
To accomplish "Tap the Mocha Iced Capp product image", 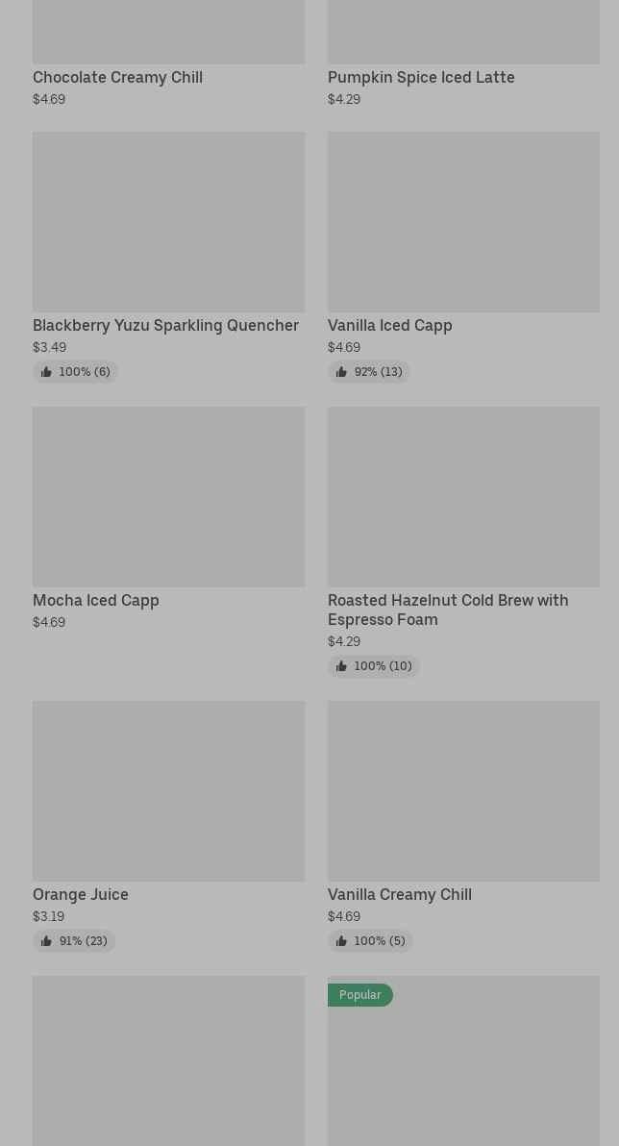I will click(x=168, y=496).
